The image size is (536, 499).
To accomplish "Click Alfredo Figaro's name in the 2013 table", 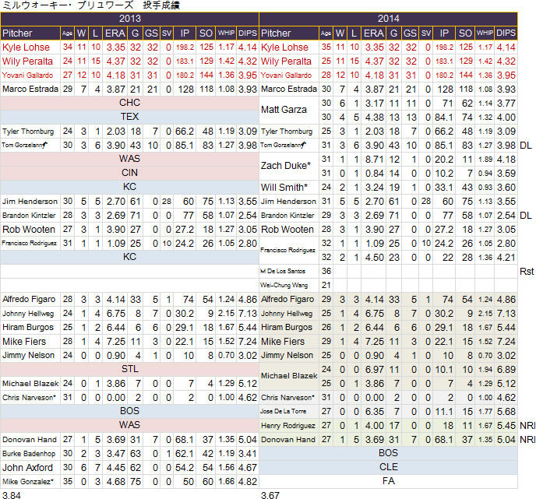I will tap(29, 300).
